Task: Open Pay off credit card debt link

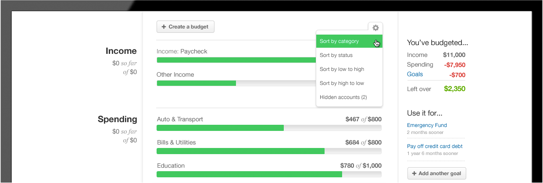Action: coord(435,146)
